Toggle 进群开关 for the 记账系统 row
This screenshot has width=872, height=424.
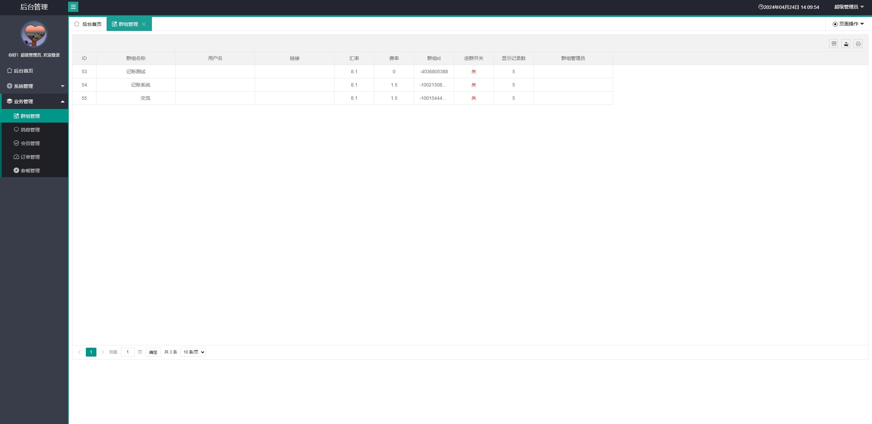click(x=473, y=85)
